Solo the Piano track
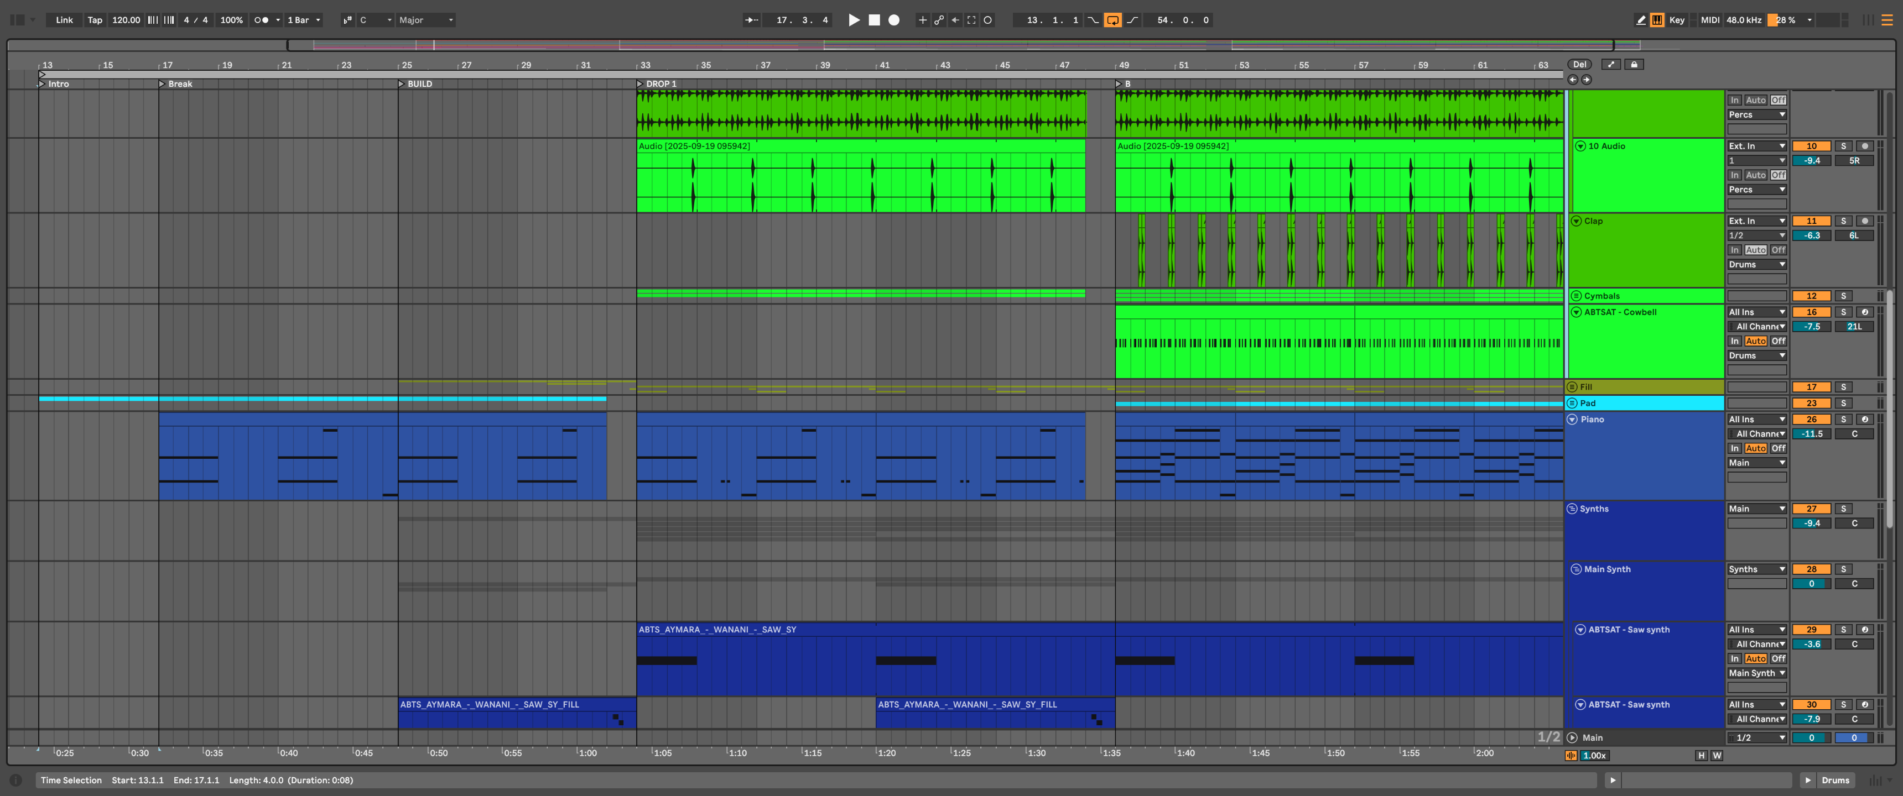The image size is (1903, 796). pyautogui.click(x=1843, y=420)
